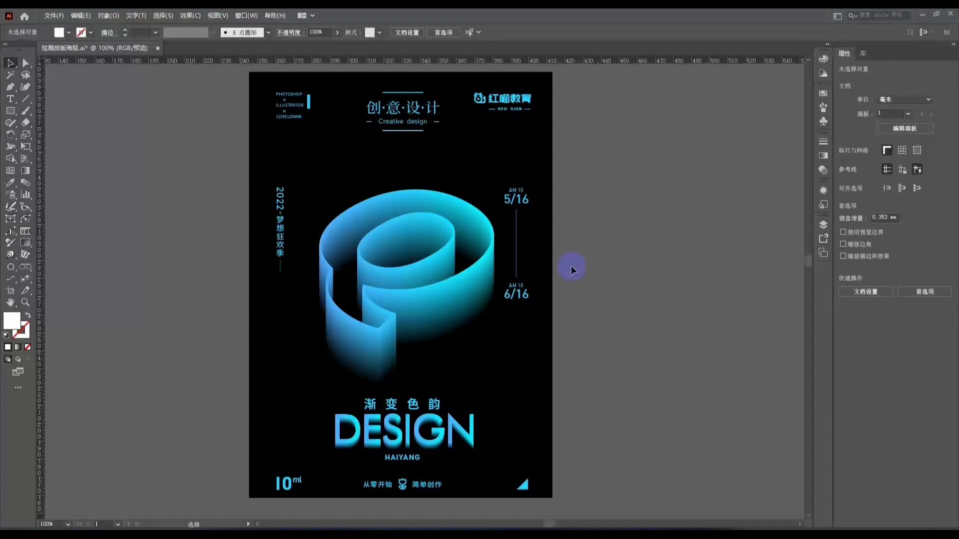Enable 使用预览边界 checkbox
Viewport: 959px width, 539px height.
coord(843,232)
